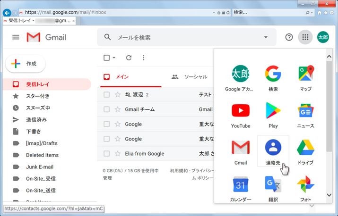Open the select-all dropdown arrow
The height and width of the screenshot is (216, 338).
pyautogui.click(x=114, y=58)
